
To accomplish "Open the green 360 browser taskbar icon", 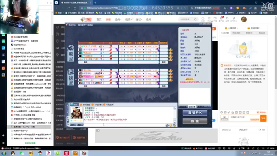I will pos(57,153).
